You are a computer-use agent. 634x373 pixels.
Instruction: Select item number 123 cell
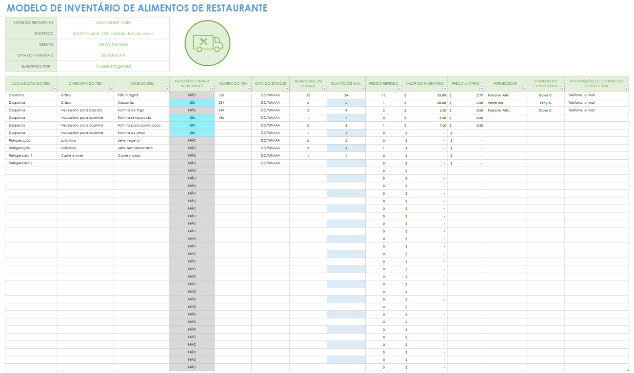point(233,95)
